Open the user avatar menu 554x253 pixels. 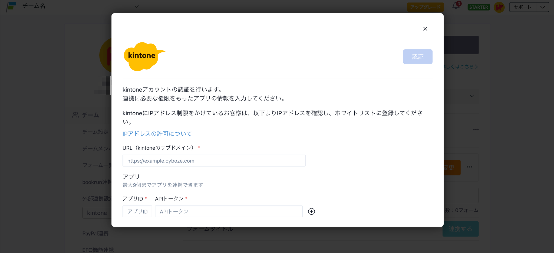[x=499, y=7]
